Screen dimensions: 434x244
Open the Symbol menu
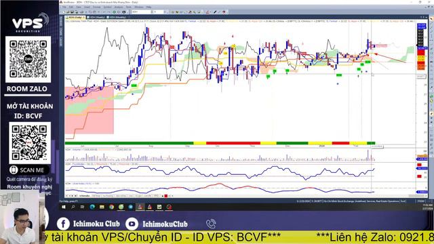(x=107, y=7)
